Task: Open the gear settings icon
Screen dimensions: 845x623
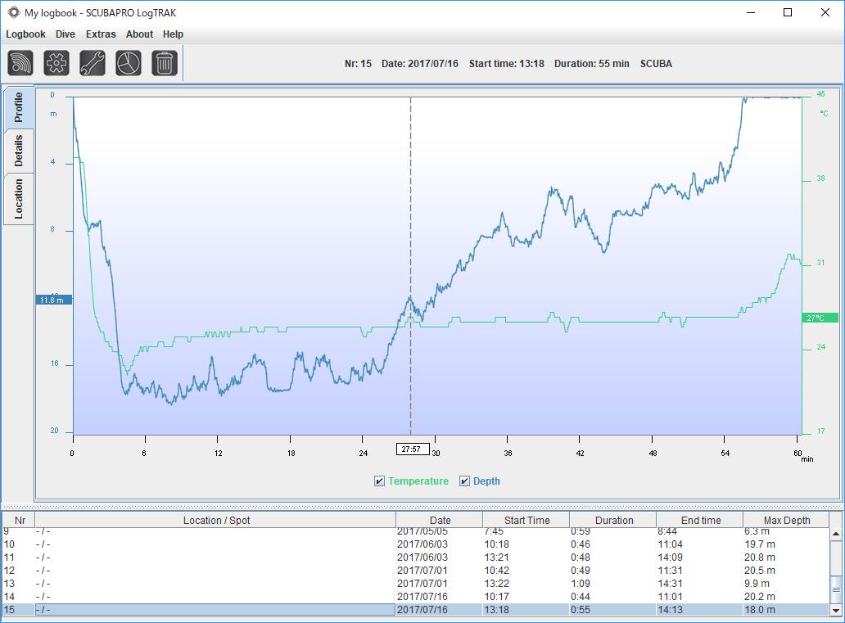Action: point(56,63)
